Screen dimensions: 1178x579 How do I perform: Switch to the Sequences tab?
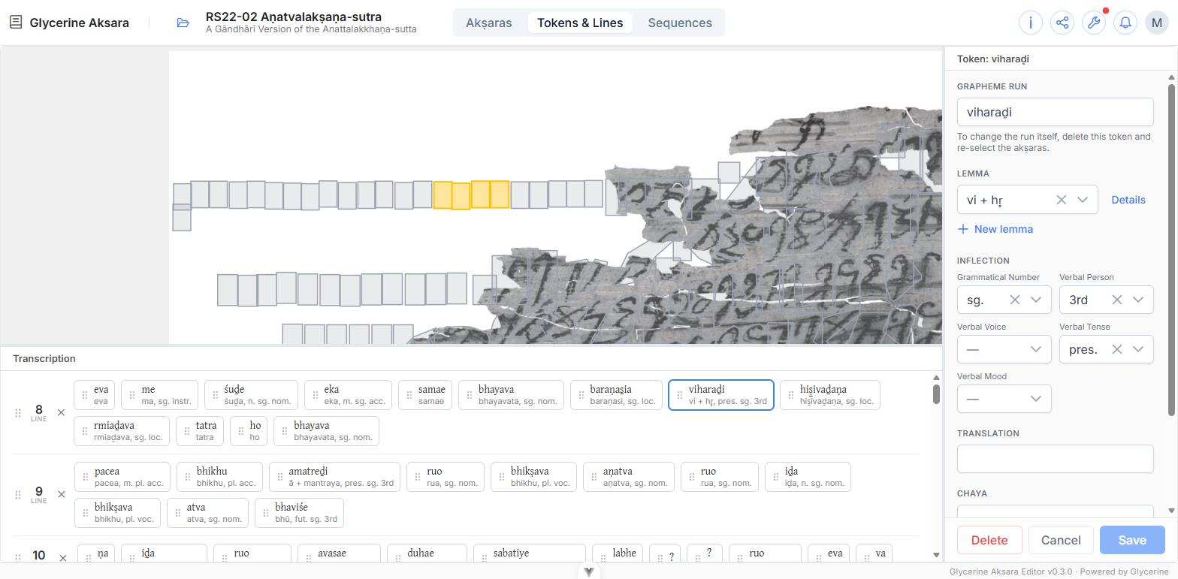(x=680, y=23)
